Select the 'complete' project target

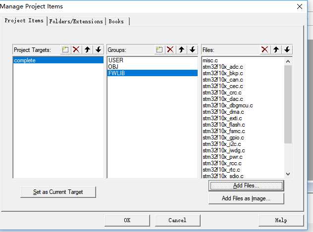click(x=58, y=60)
